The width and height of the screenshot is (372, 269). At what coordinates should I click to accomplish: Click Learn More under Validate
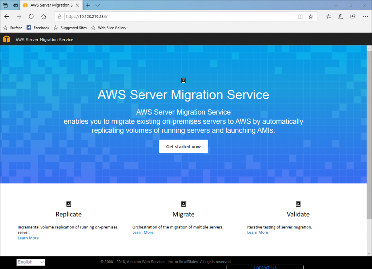[258, 232]
